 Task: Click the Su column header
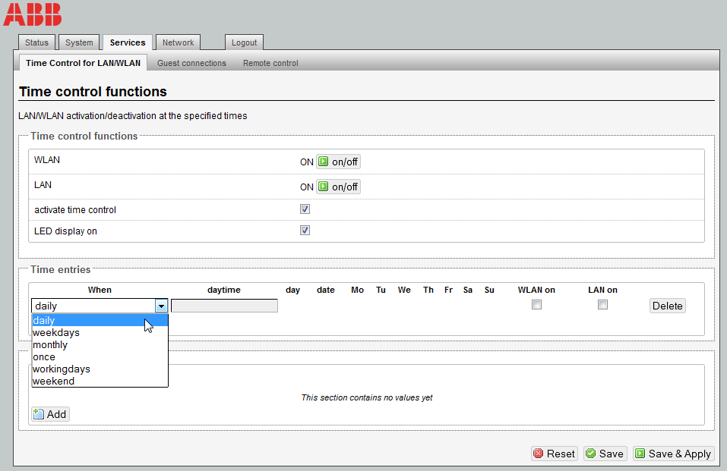click(489, 290)
